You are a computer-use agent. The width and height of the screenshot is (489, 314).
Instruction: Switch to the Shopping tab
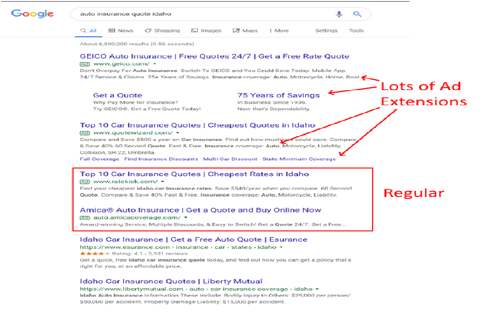coord(163,31)
